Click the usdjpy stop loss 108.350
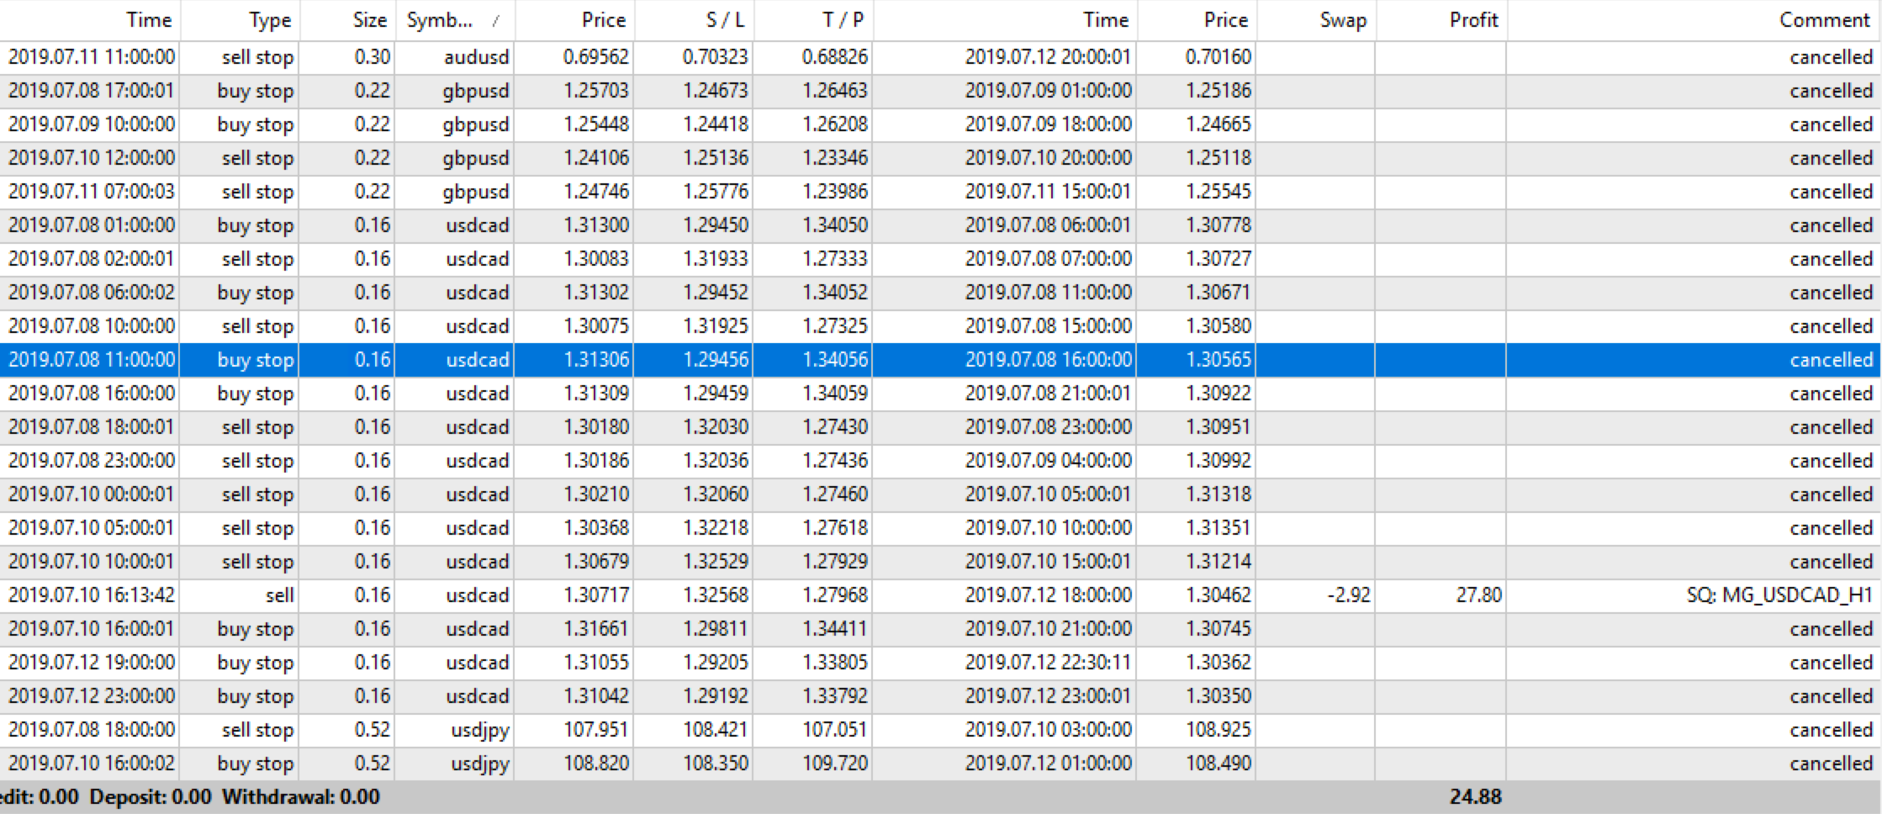 [716, 764]
